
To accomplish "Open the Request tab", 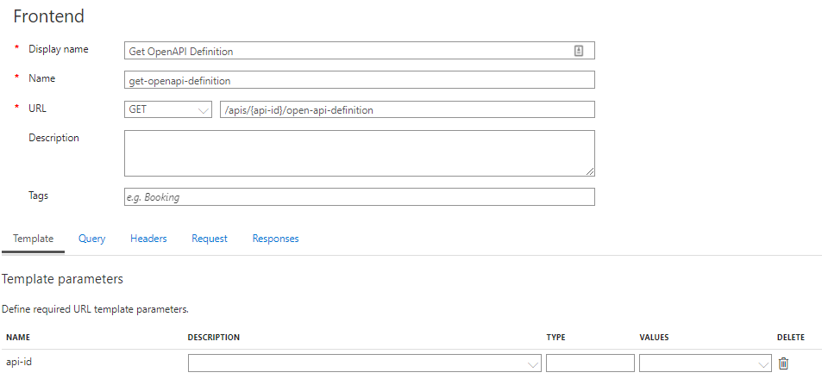I will [x=210, y=239].
